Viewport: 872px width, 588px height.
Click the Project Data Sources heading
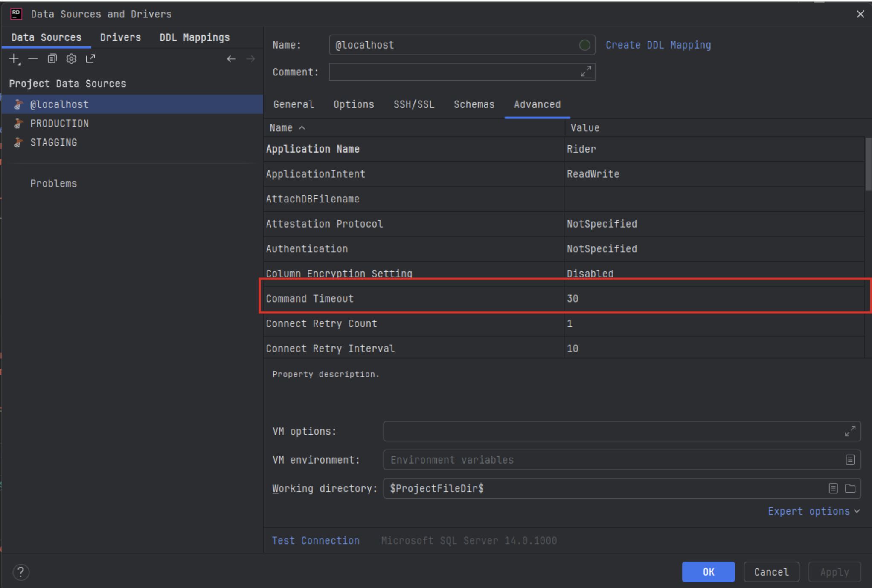click(67, 84)
